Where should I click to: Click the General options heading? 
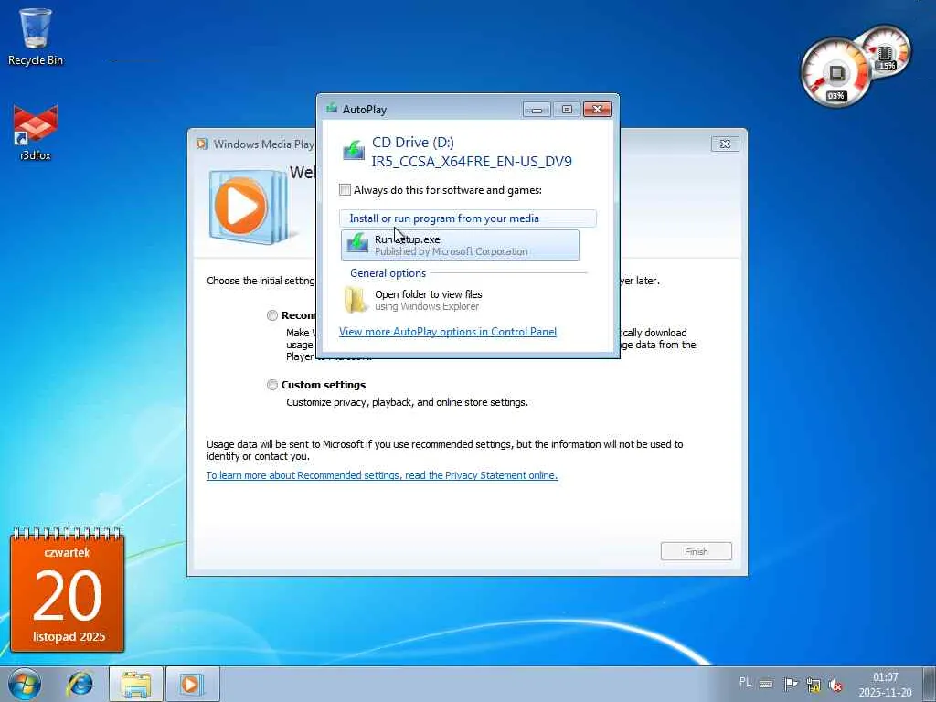pyautogui.click(x=388, y=272)
